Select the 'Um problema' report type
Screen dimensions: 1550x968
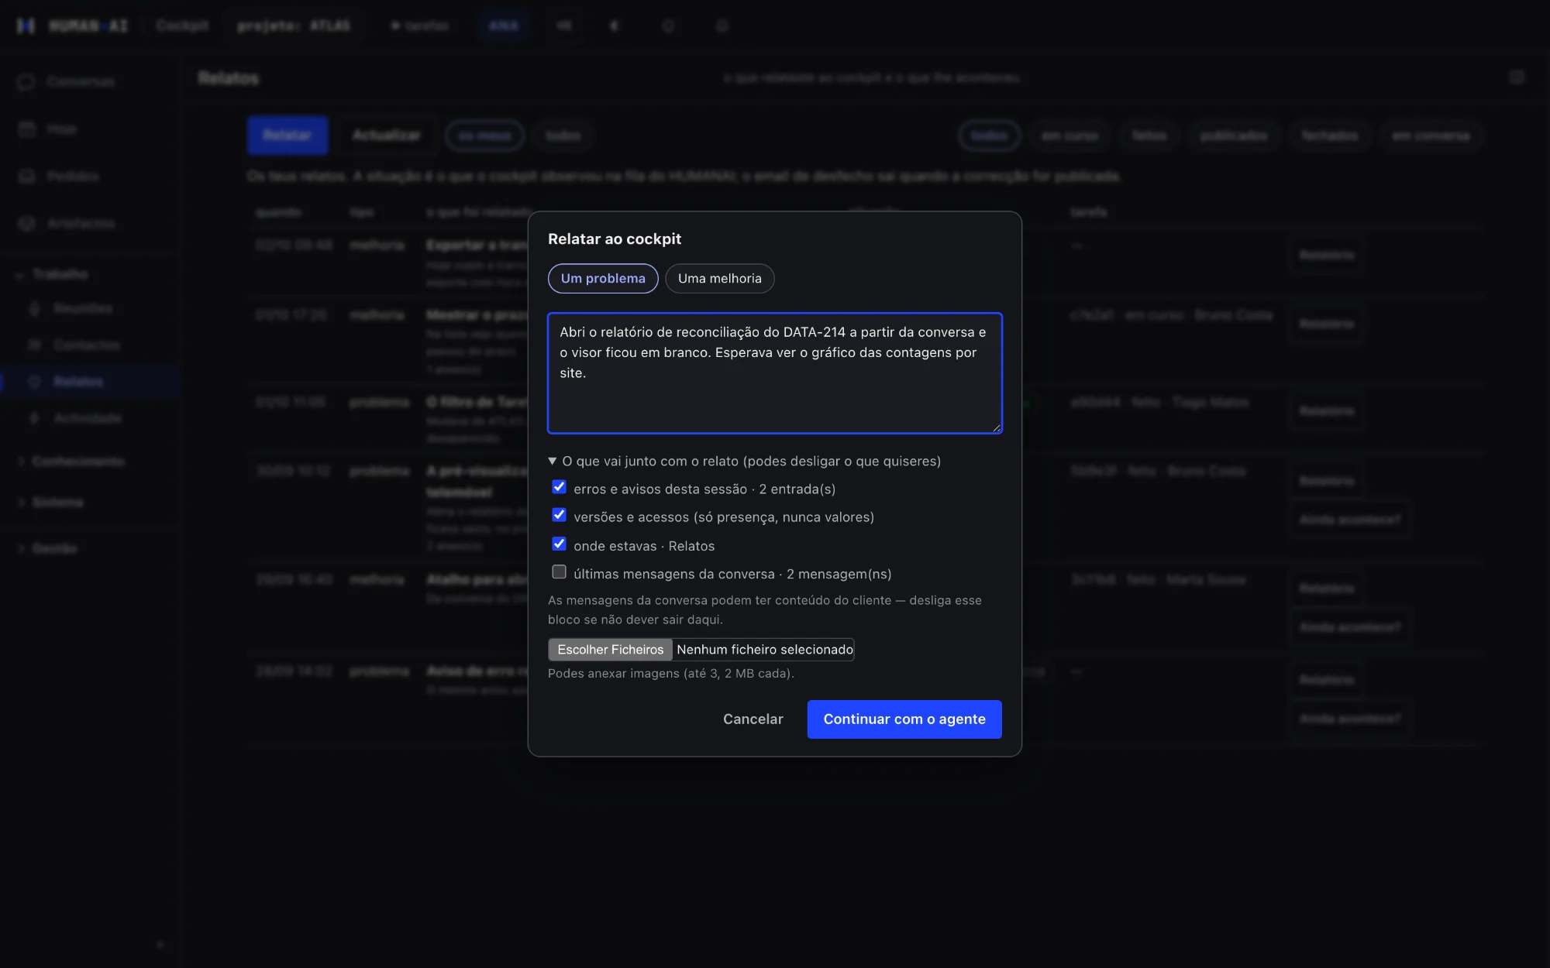pos(603,278)
